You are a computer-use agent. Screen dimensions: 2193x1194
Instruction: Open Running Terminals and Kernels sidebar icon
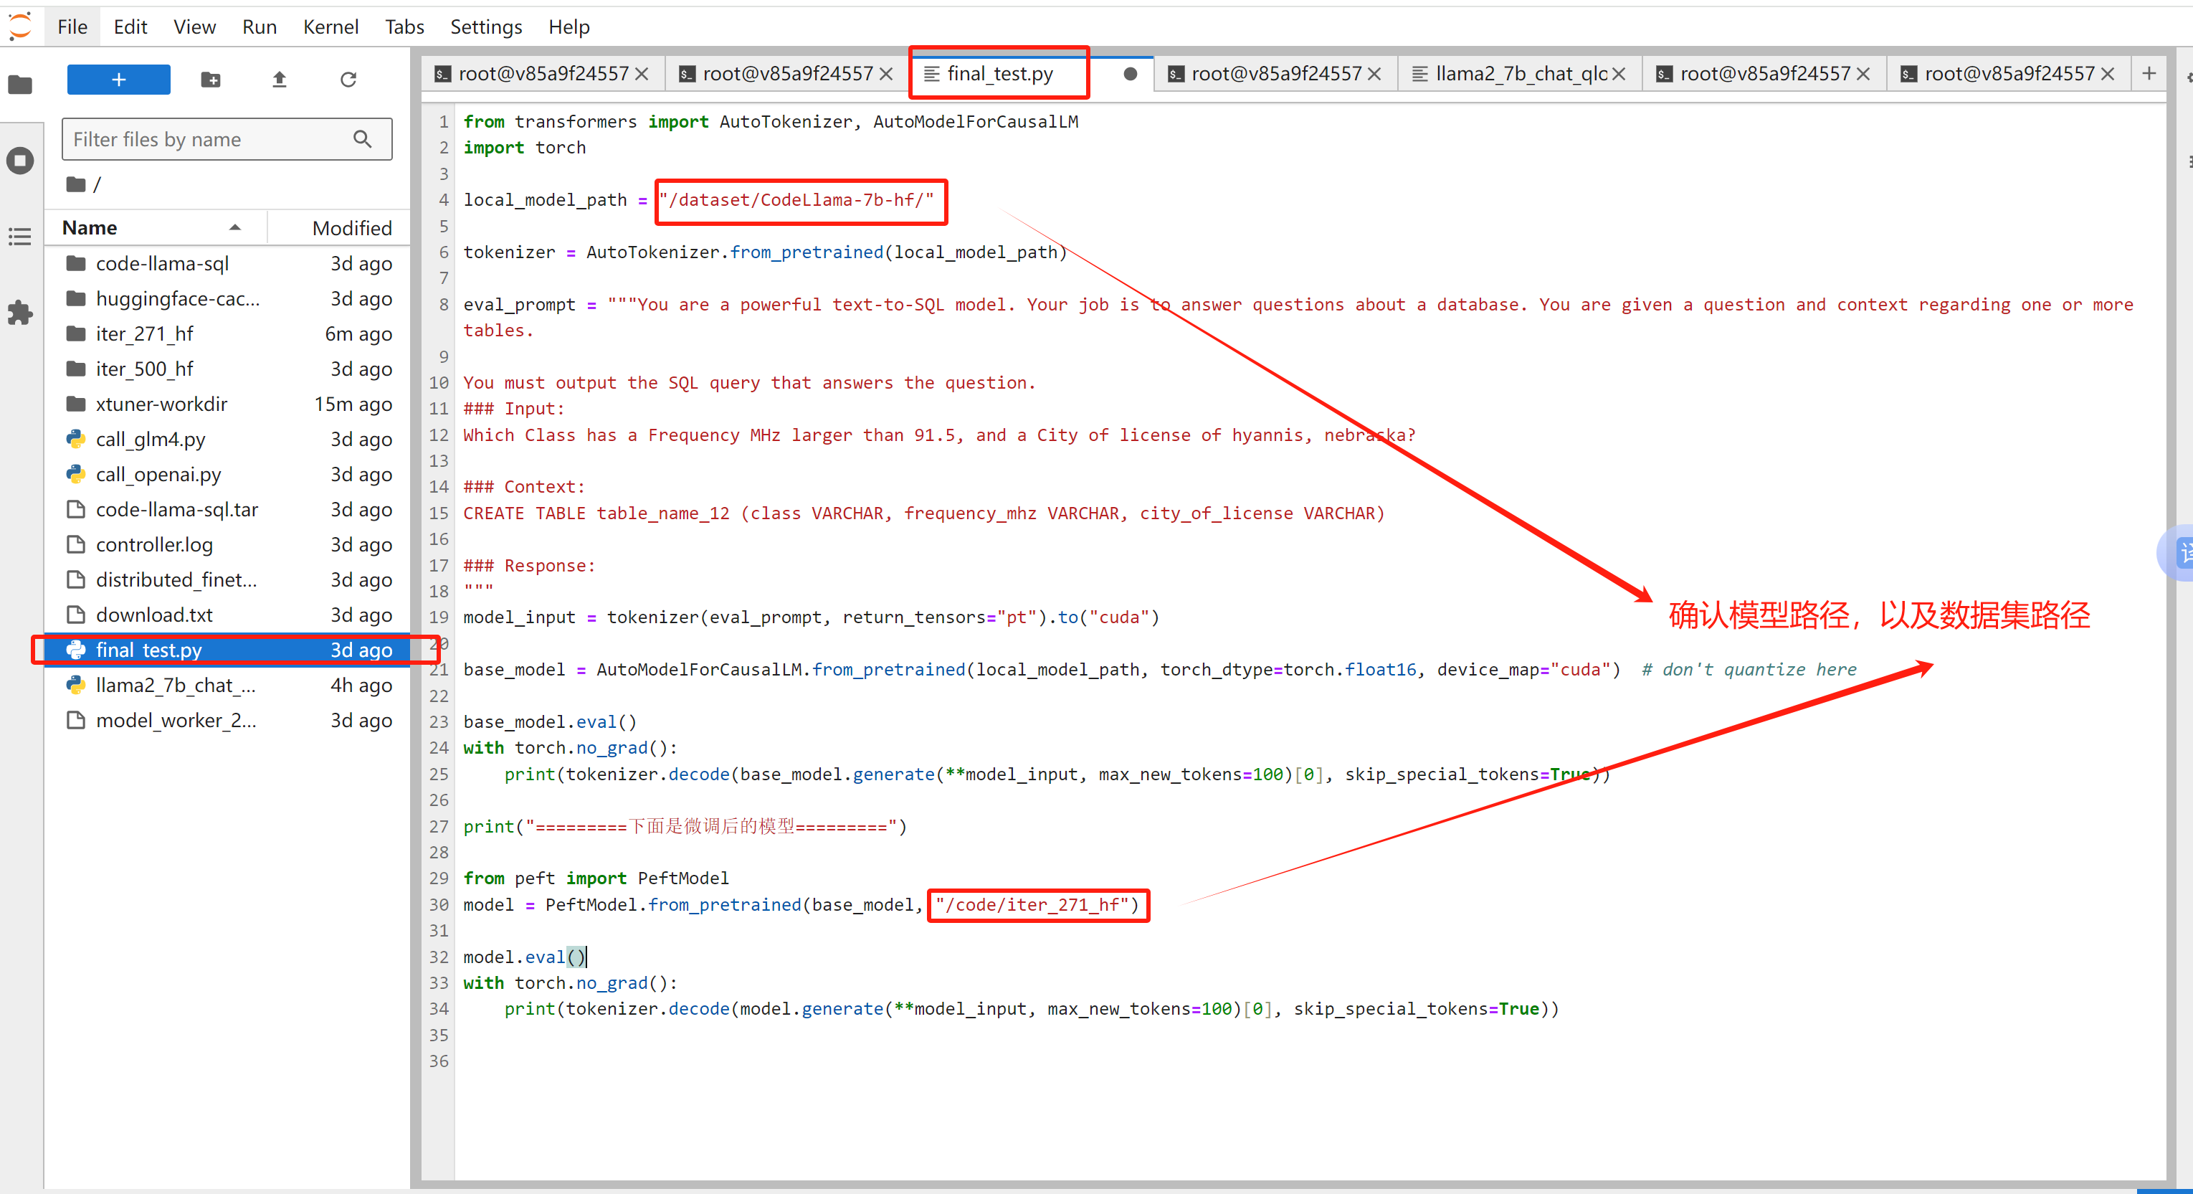coord(20,160)
